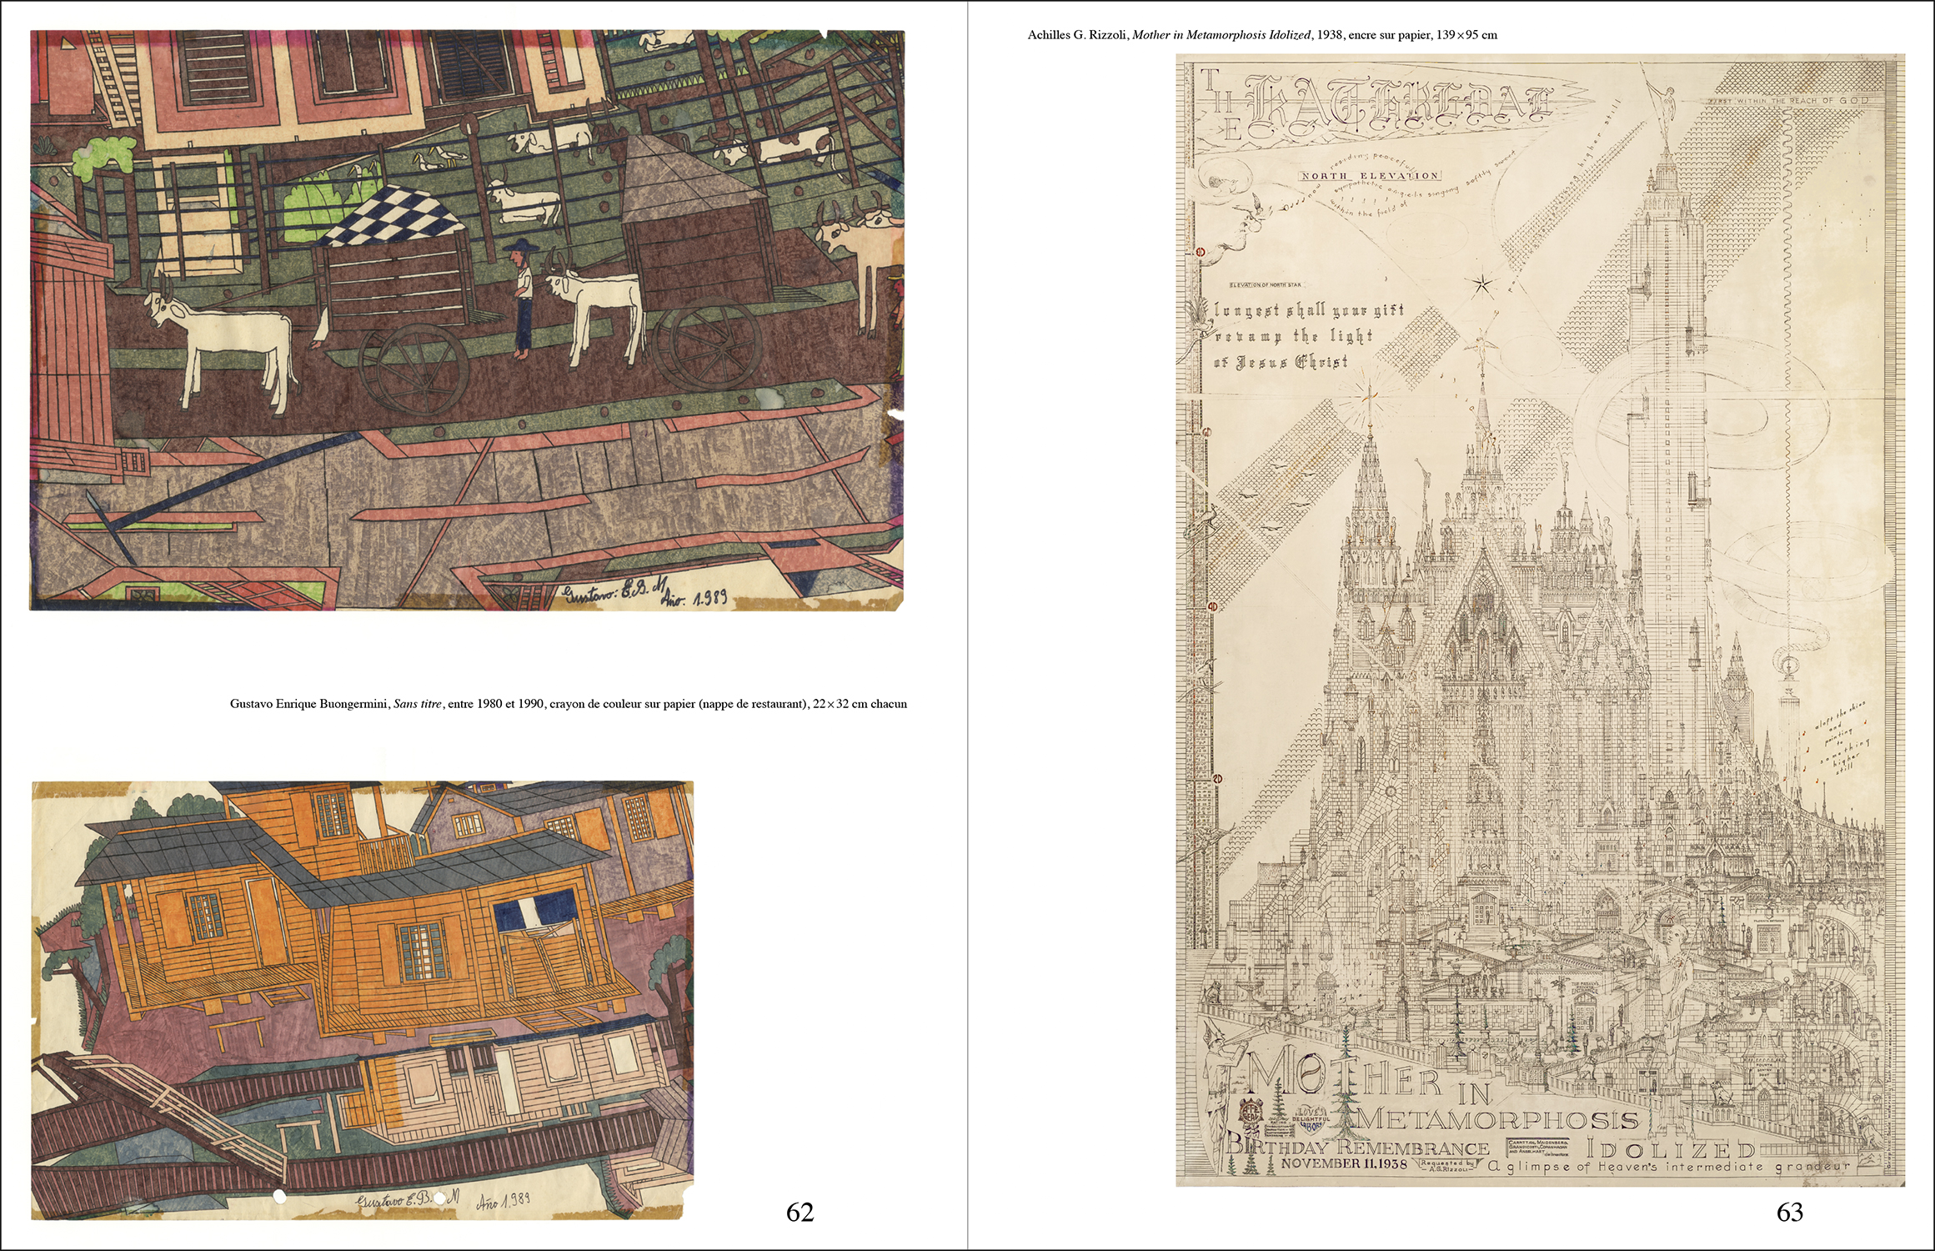The height and width of the screenshot is (1251, 1935).
Task: Click the black north star symbol
Action: [1481, 285]
